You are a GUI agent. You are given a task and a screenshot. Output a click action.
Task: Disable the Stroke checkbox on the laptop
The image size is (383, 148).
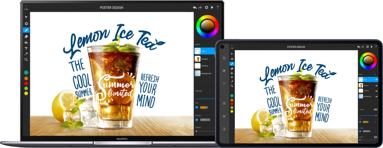(197, 119)
